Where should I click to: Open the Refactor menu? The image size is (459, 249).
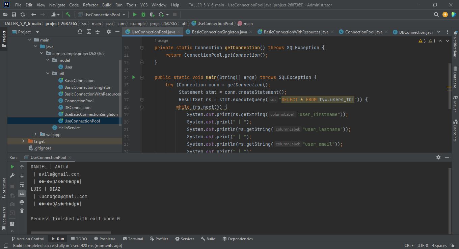(90, 5)
